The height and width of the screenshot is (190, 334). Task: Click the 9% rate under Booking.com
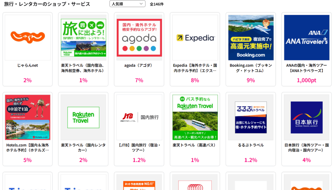[x=251, y=80]
